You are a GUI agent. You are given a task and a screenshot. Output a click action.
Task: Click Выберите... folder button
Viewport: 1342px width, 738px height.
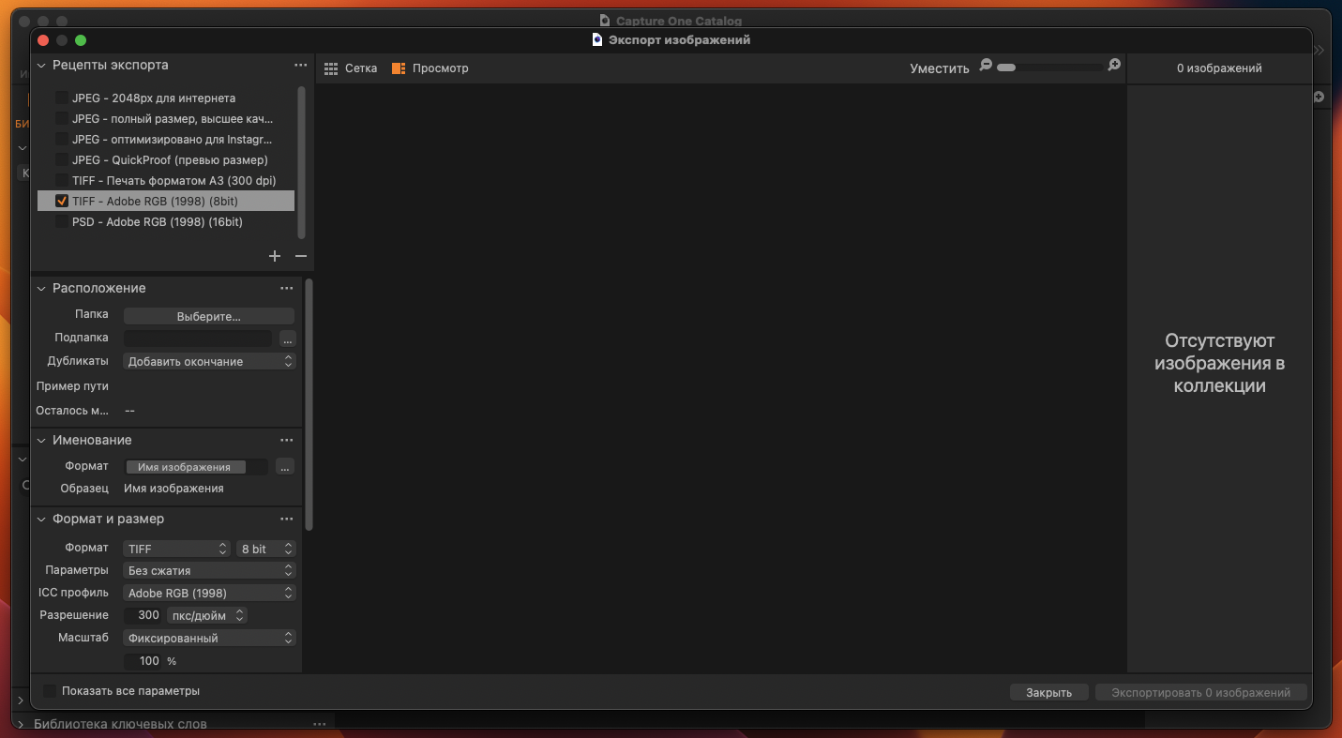point(208,317)
